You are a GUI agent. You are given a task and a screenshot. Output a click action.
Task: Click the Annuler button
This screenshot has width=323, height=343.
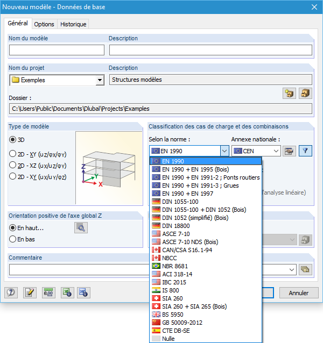coord(299,292)
